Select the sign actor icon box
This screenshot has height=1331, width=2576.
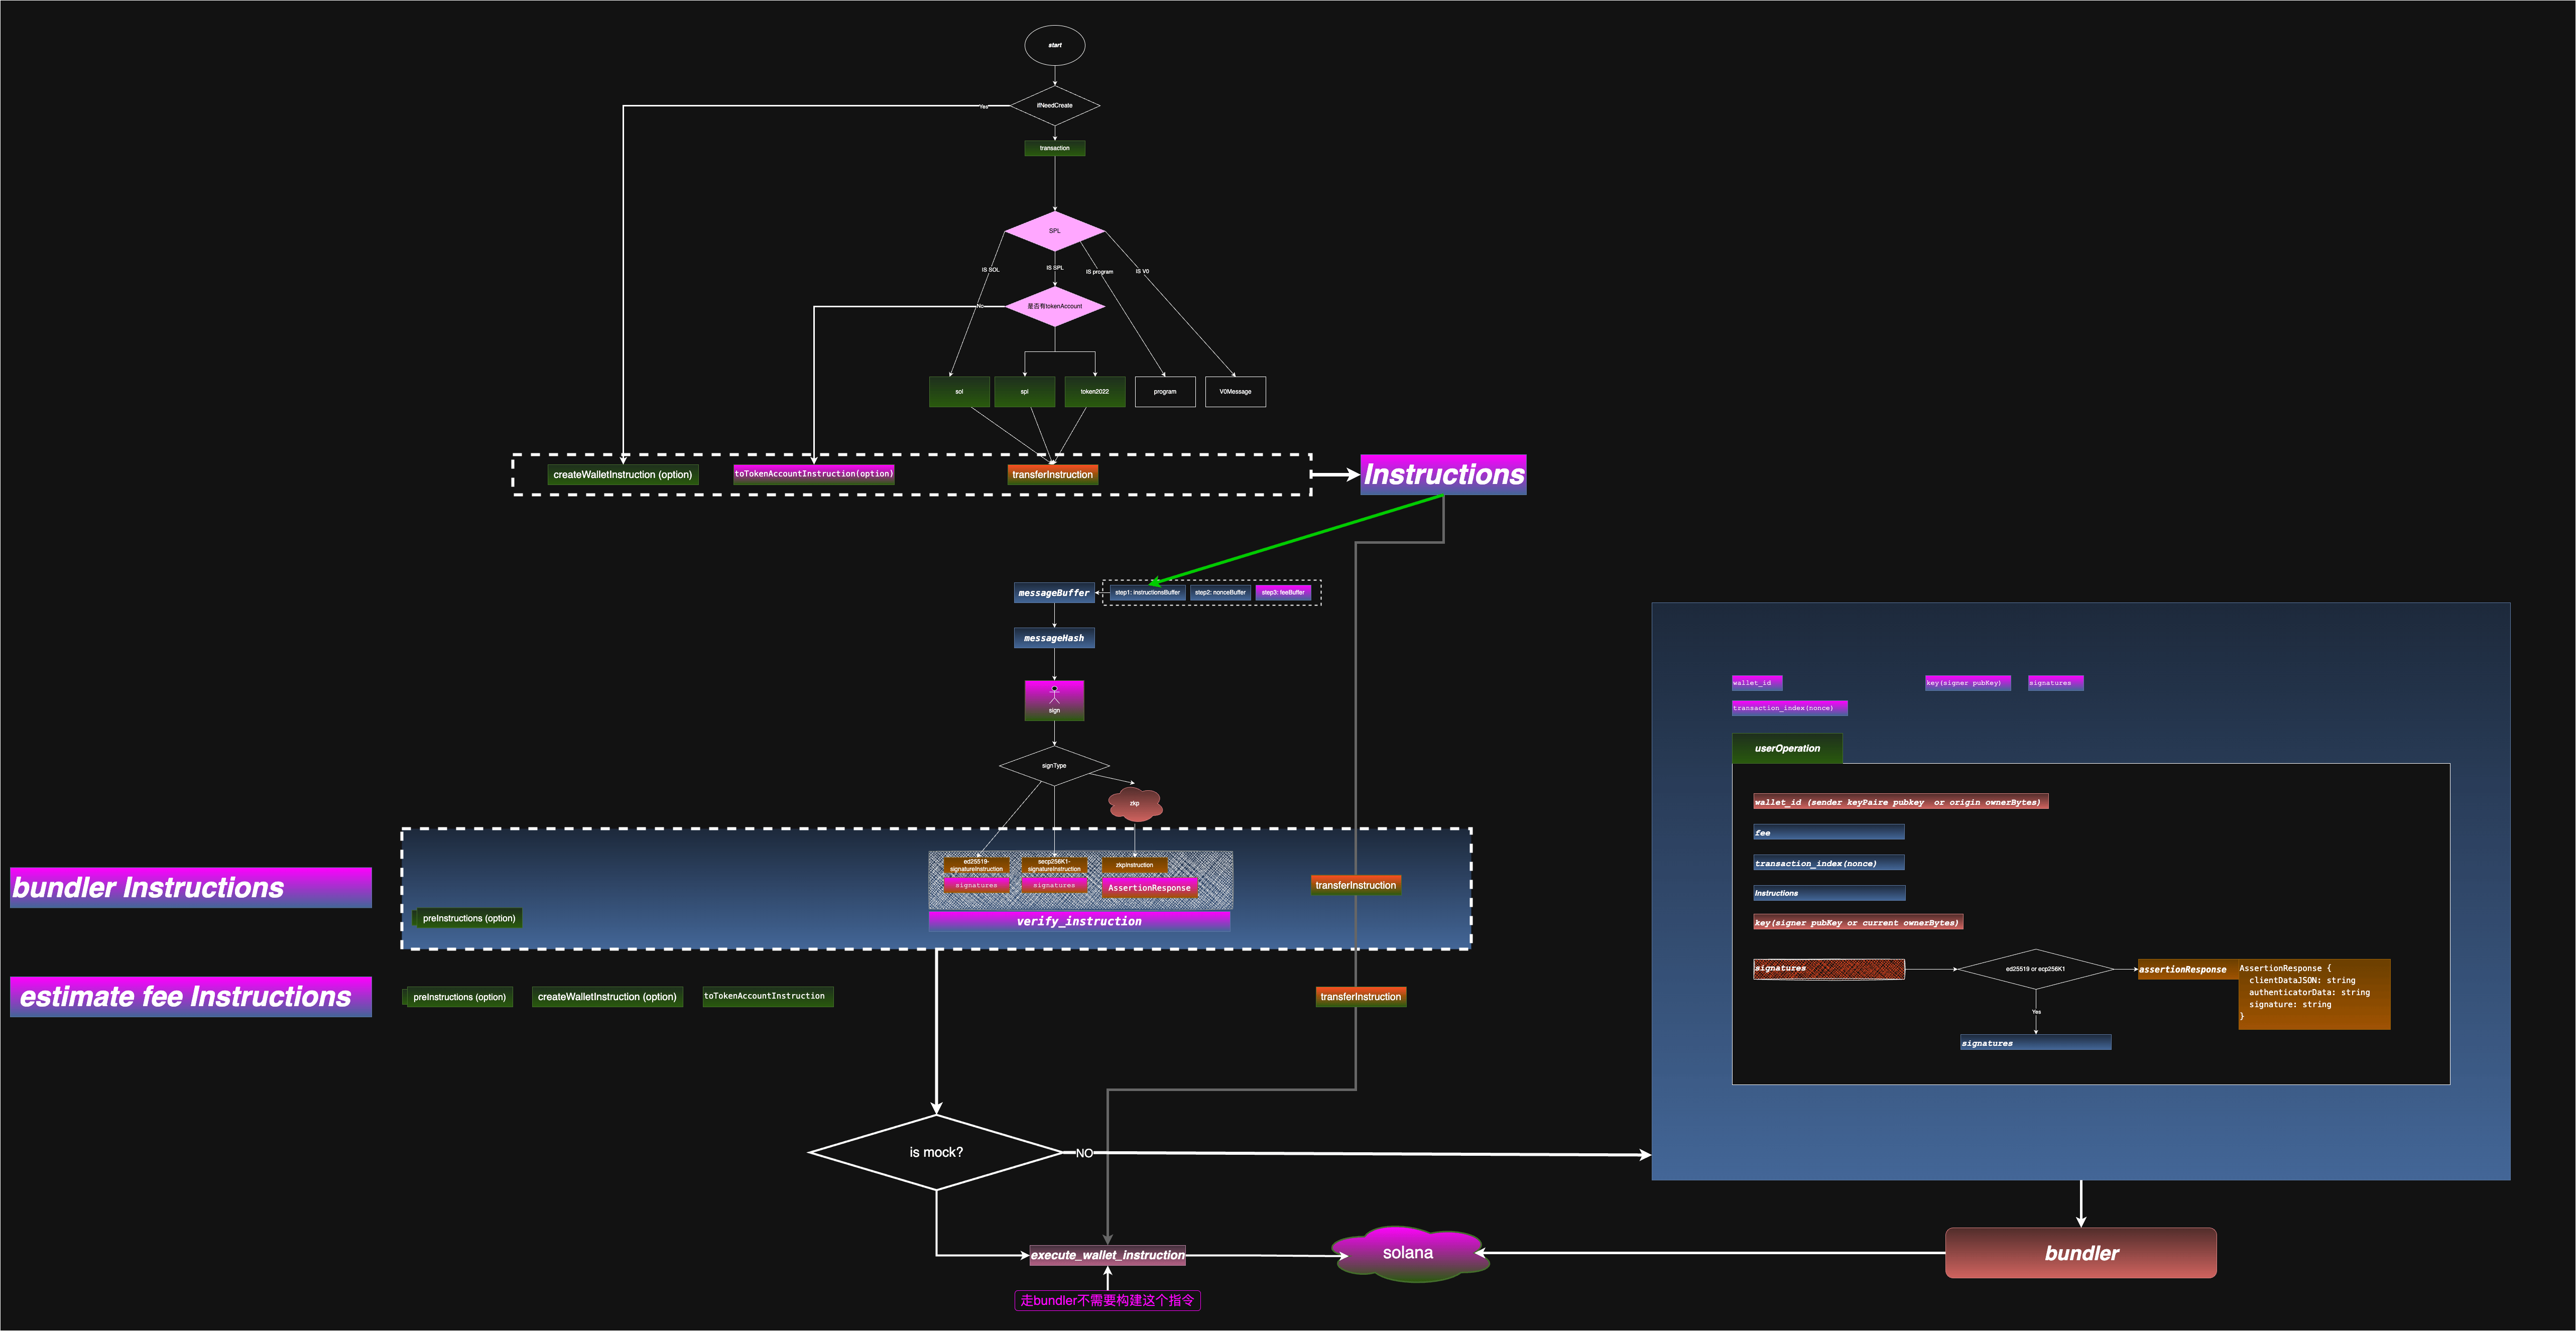[1054, 700]
